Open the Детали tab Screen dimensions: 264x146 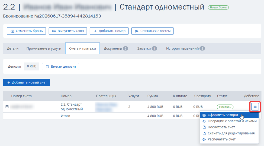coord(13,48)
